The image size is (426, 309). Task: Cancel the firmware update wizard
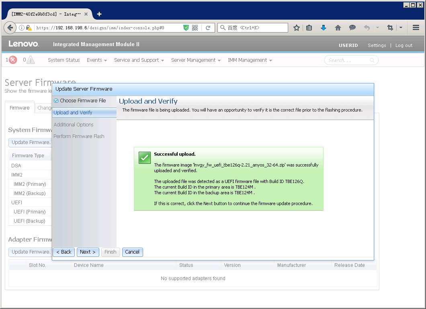[132, 252]
